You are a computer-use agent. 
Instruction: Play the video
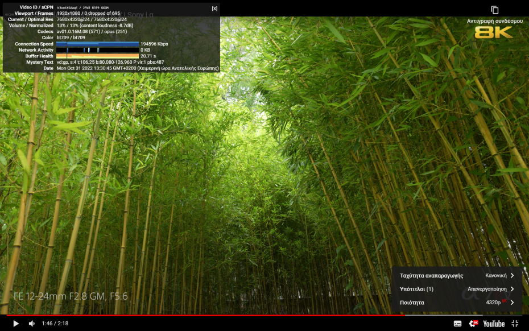pos(15,324)
